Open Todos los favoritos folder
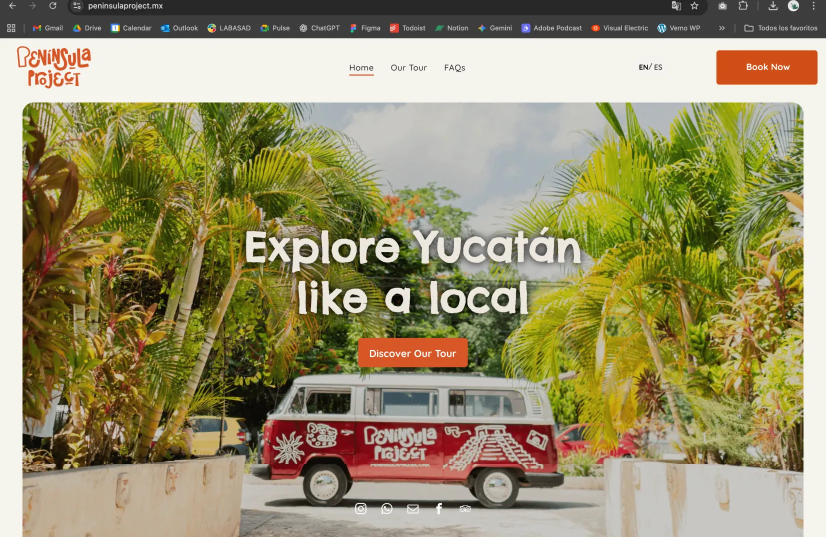 pyautogui.click(x=780, y=28)
